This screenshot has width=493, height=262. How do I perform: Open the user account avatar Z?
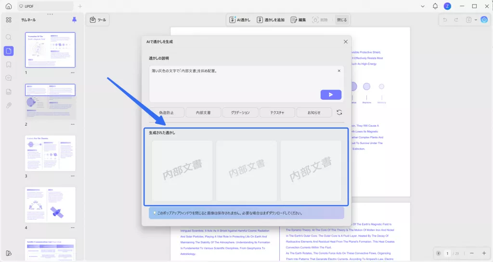(x=447, y=6)
